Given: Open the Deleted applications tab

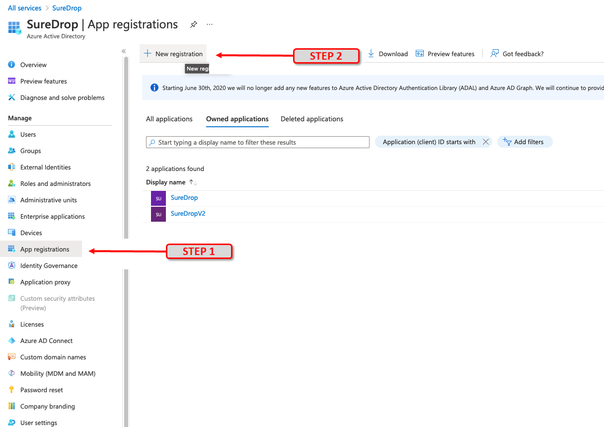Looking at the screenshot, I should (x=312, y=119).
